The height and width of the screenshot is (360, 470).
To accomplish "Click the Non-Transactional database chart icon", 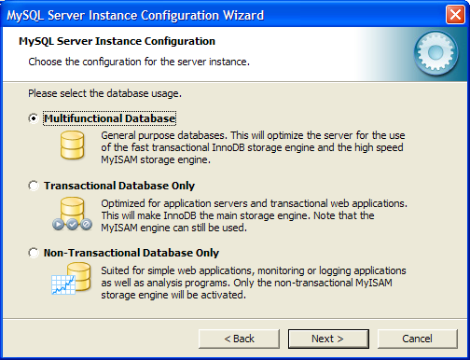I will pos(71,279).
